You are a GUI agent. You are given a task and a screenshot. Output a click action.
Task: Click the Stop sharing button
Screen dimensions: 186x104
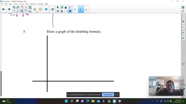108,95
